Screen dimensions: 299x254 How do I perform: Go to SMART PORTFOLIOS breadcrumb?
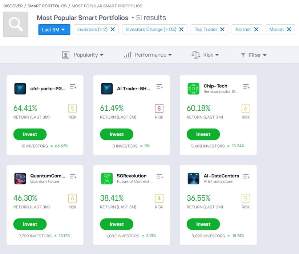pyautogui.click(x=47, y=6)
